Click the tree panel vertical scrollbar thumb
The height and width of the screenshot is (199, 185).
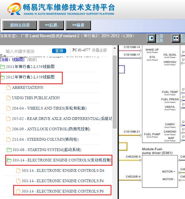tap(115, 92)
